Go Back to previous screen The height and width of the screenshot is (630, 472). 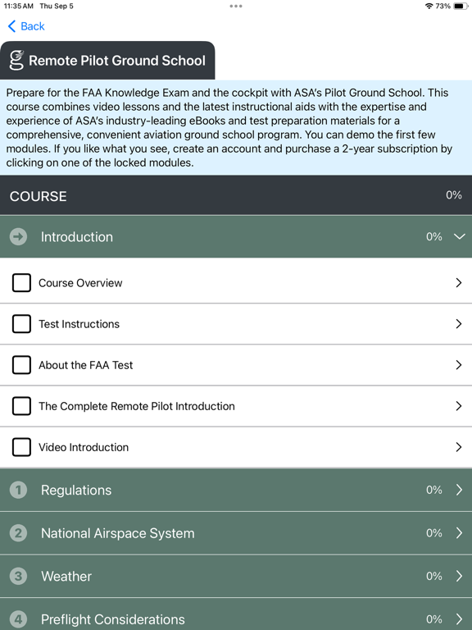26,26
